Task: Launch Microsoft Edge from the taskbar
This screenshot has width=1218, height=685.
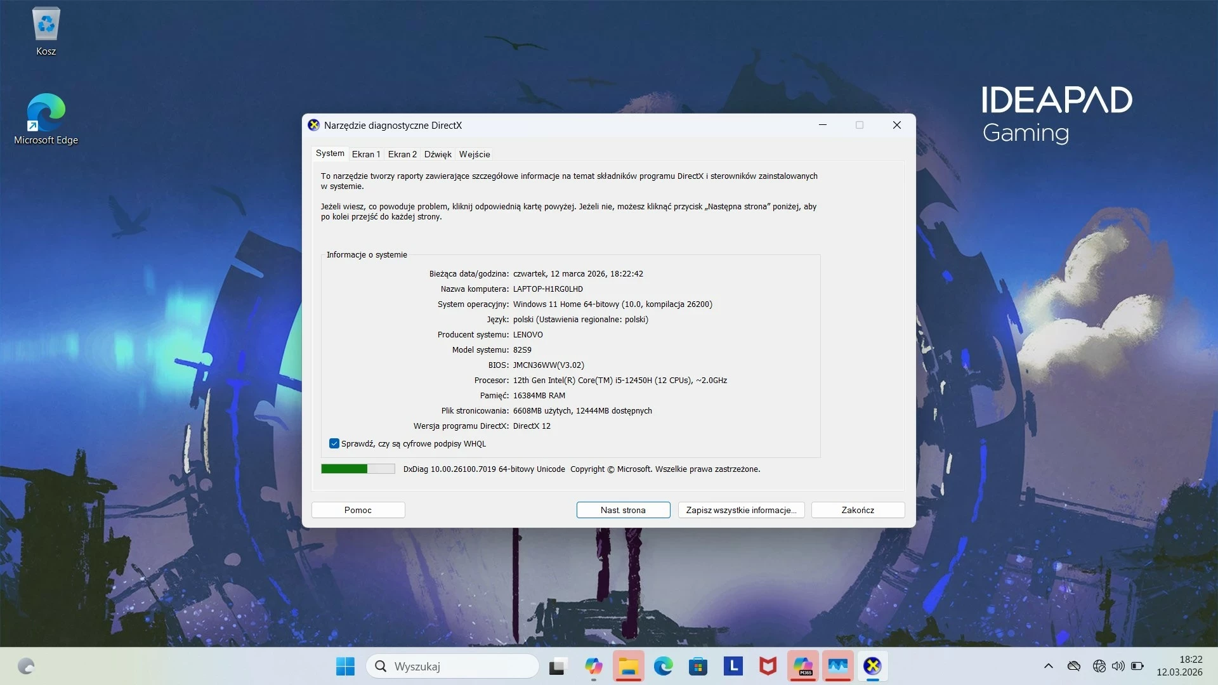Action: point(663,666)
